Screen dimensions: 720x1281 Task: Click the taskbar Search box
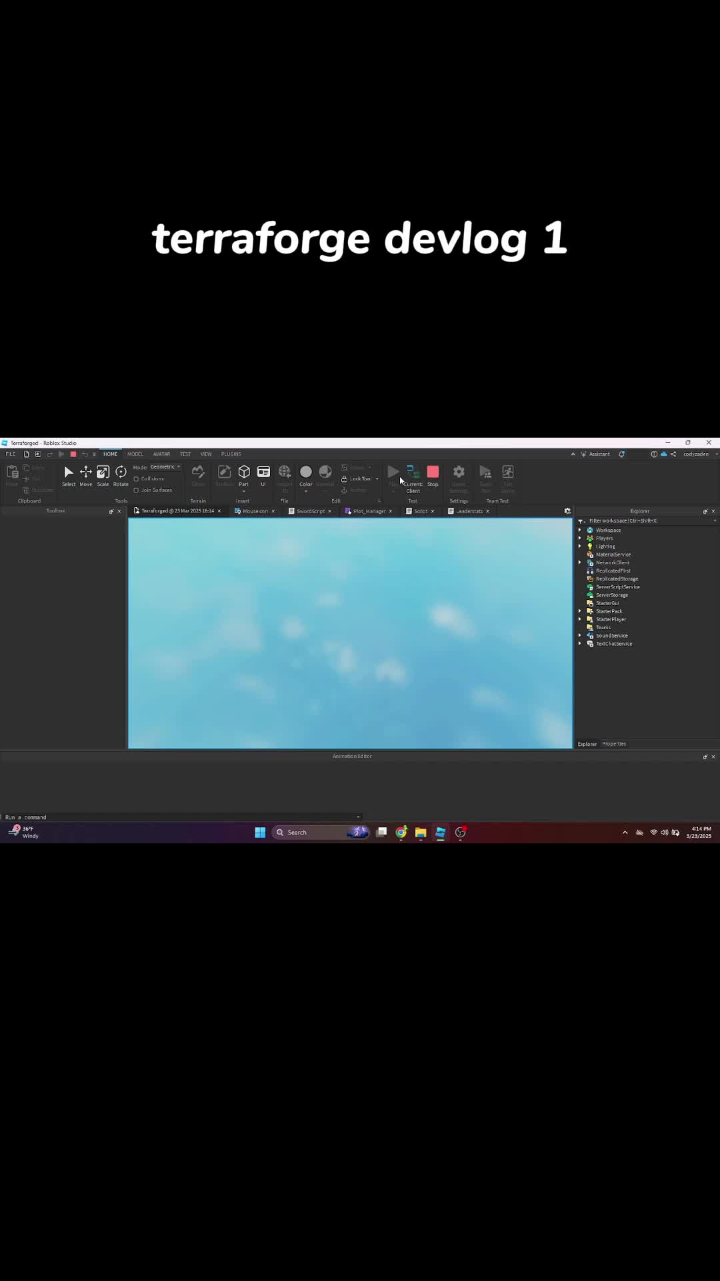pos(321,832)
